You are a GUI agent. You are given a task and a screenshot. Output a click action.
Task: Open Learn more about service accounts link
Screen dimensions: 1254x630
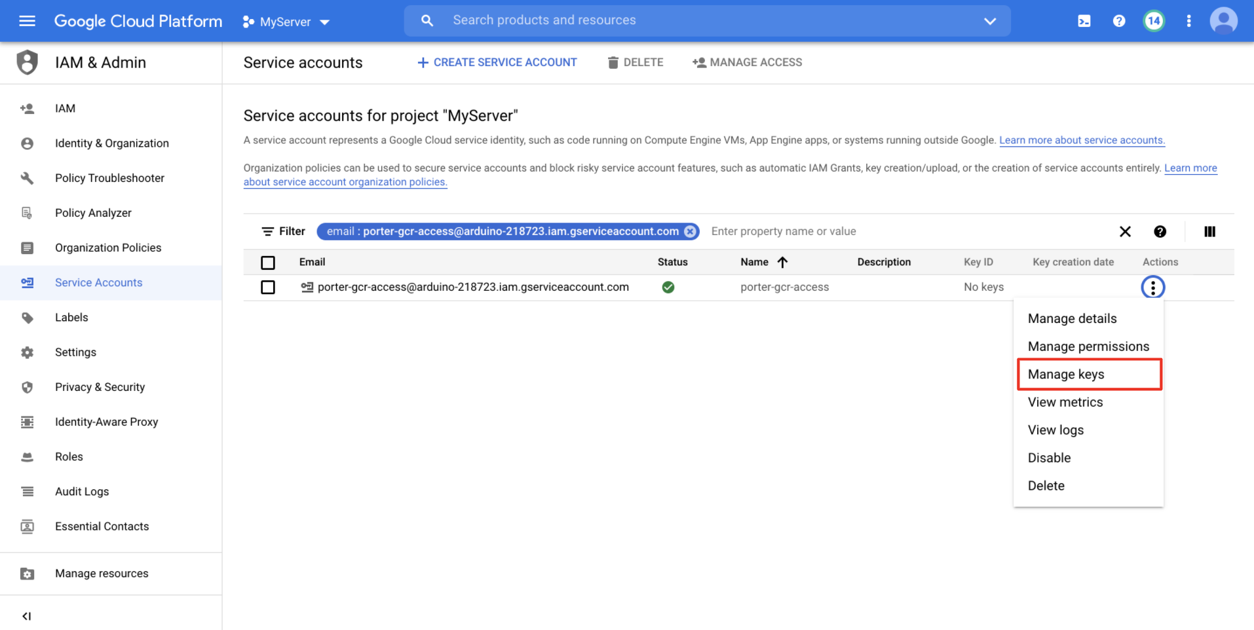(1082, 140)
